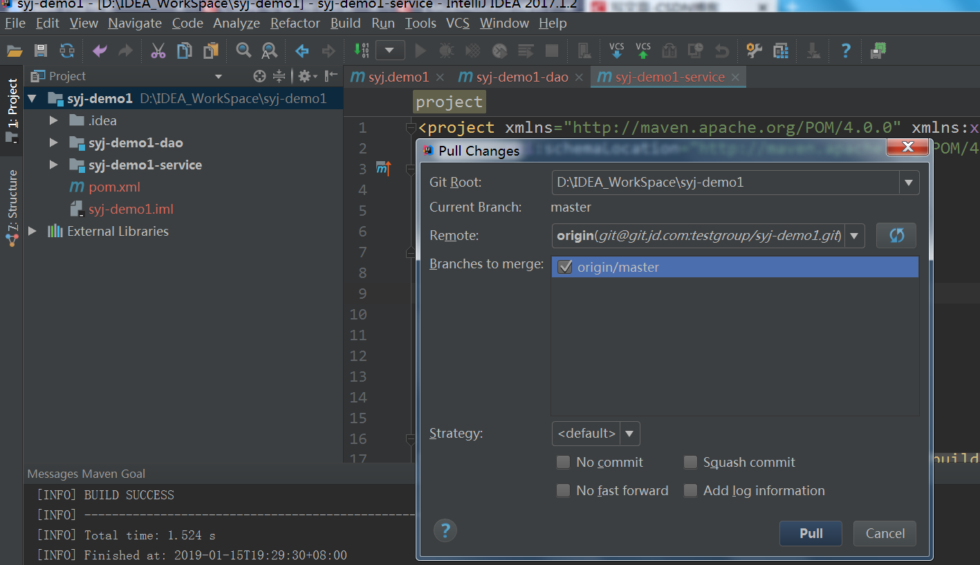The image size is (980, 565).
Task: Click the project breadcrumb in editor
Action: pos(449,102)
